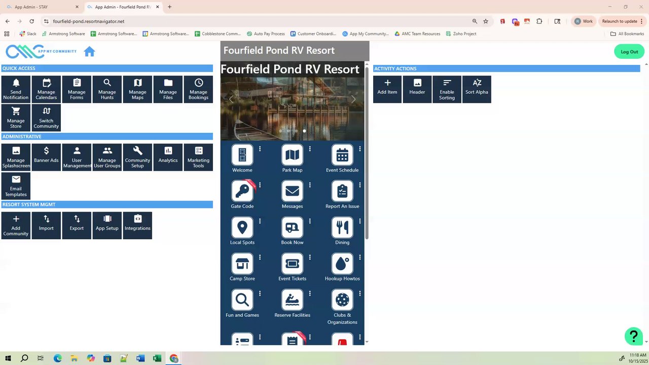Open Email Templates tile
This screenshot has height=365, width=649.
(16, 186)
